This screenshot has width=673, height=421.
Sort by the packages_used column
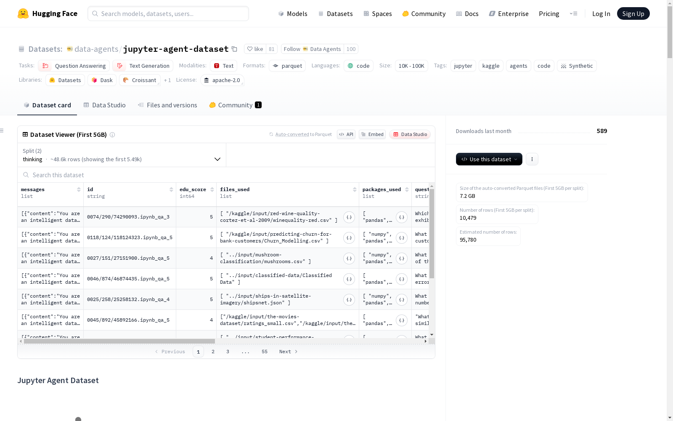[407, 189]
